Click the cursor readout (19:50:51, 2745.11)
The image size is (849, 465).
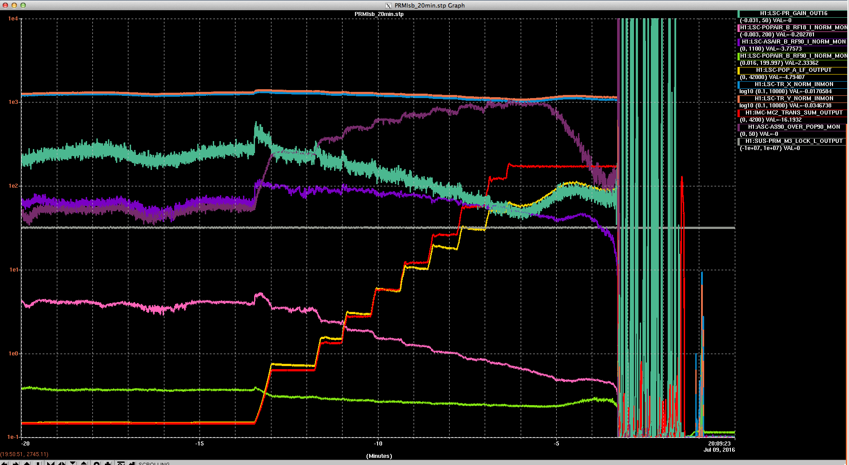(24, 454)
